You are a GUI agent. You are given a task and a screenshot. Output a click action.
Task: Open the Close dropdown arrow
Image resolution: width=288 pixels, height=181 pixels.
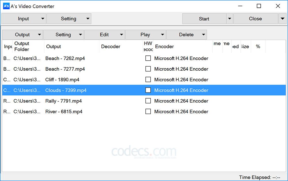[283, 19]
